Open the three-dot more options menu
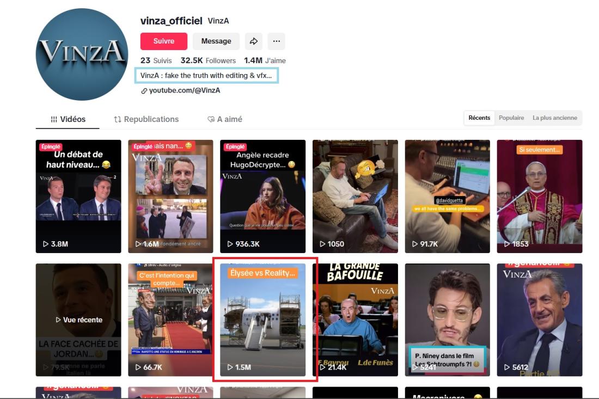599x399 pixels. point(276,41)
